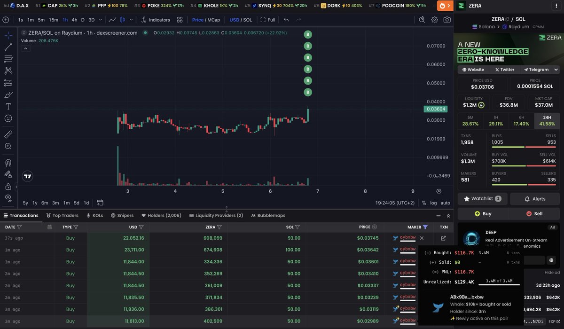Filter the ZERA column
564x329 pixels.
219,227
